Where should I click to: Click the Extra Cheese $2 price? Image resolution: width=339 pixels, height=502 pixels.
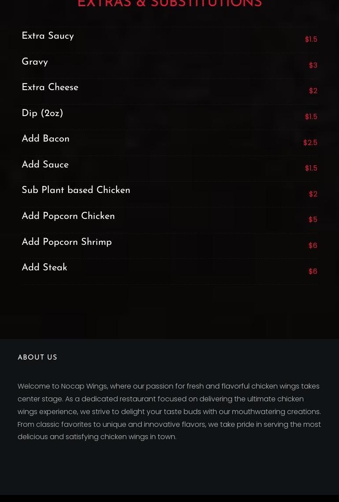pyautogui.click(x=313, y=91)
